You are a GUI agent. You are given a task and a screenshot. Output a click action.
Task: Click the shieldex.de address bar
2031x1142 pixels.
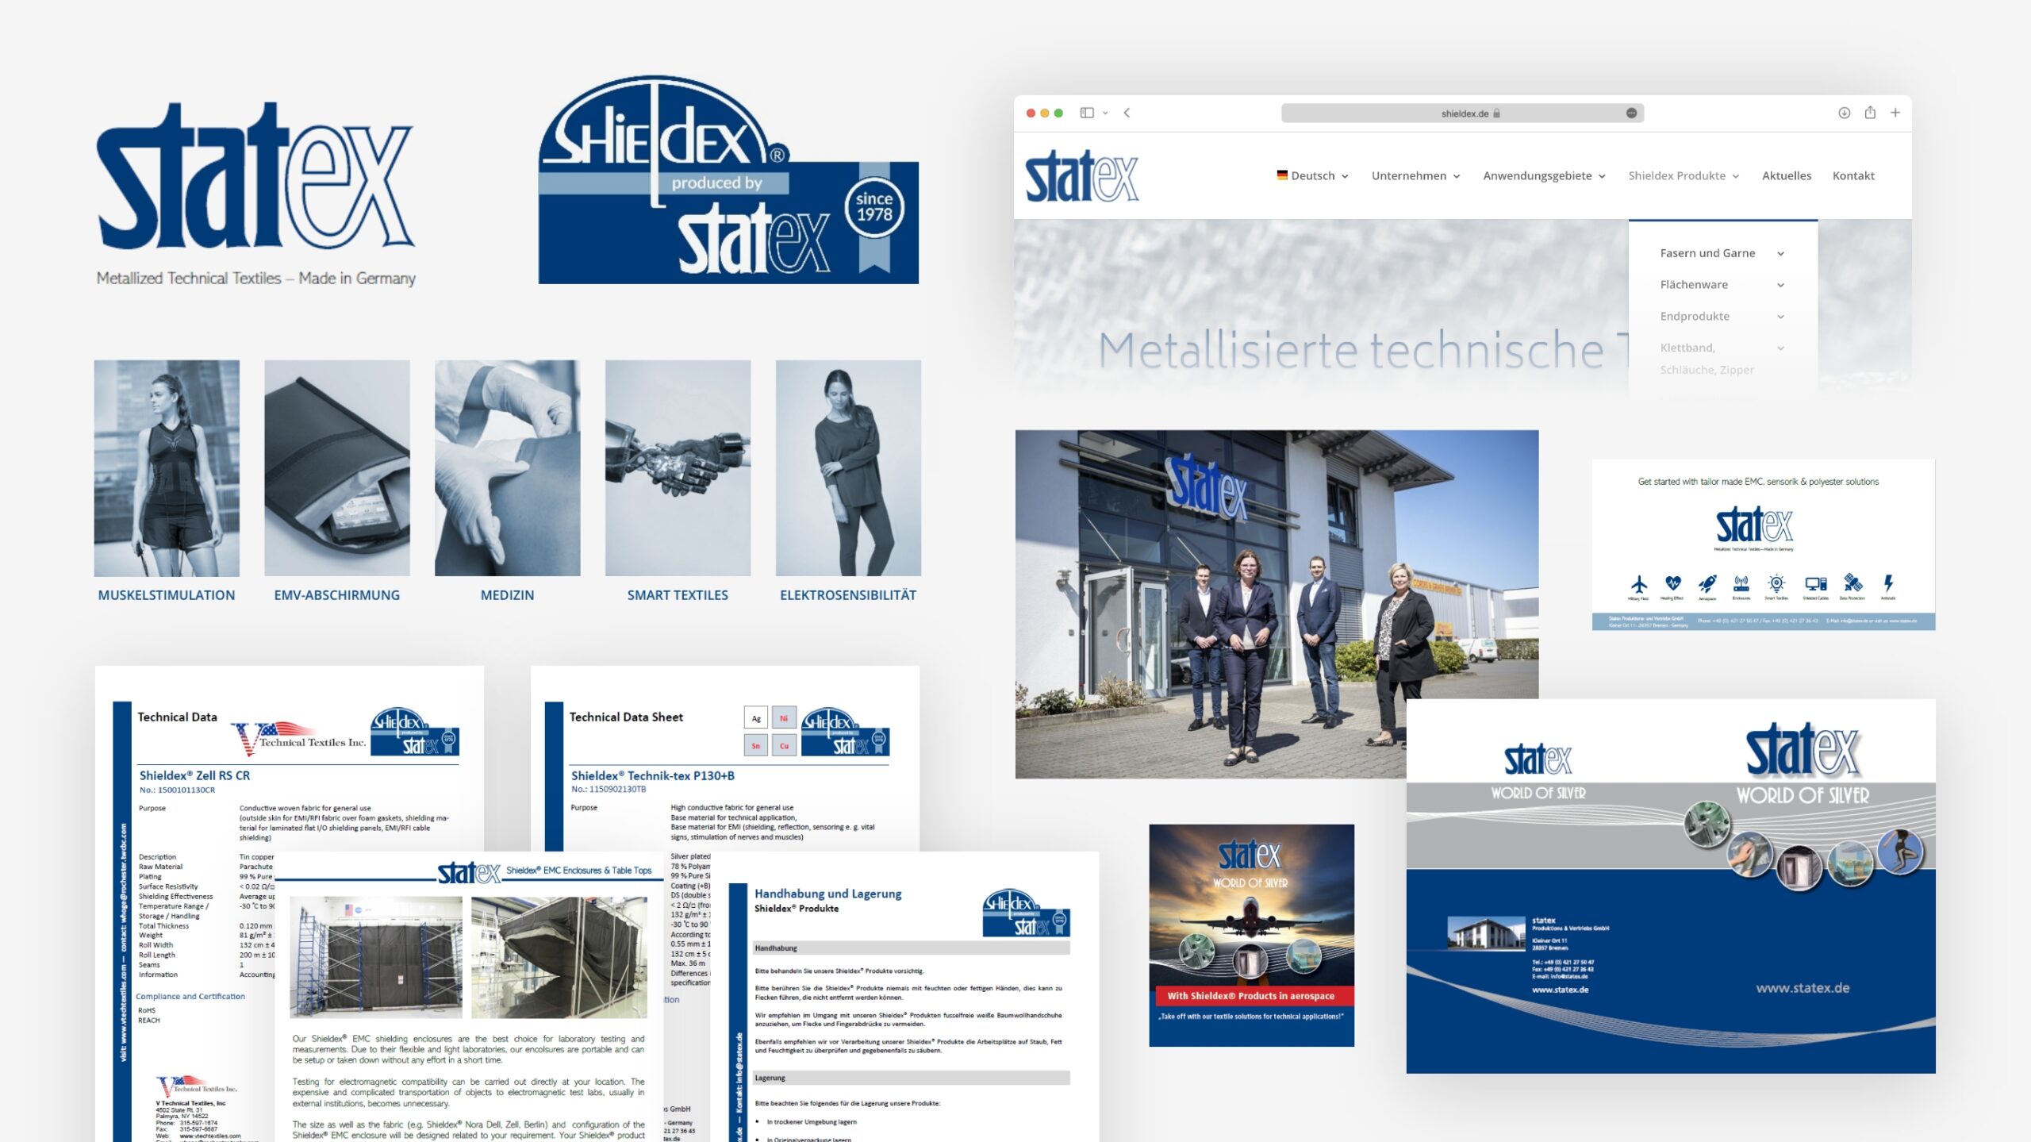pyautogui.click(x=1461, y=113)
